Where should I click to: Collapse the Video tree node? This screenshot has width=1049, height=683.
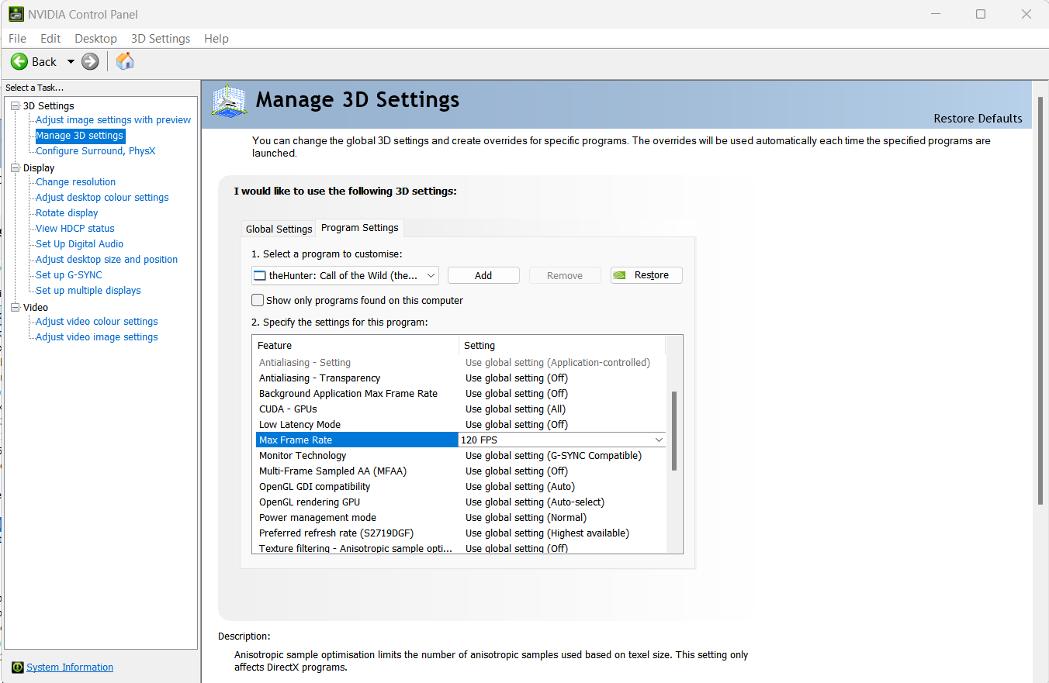click(15, 308)
